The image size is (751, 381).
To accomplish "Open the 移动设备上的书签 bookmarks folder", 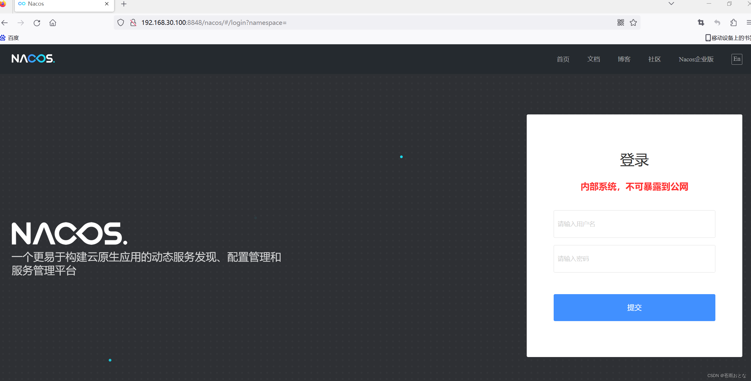I will pos(728,38).
